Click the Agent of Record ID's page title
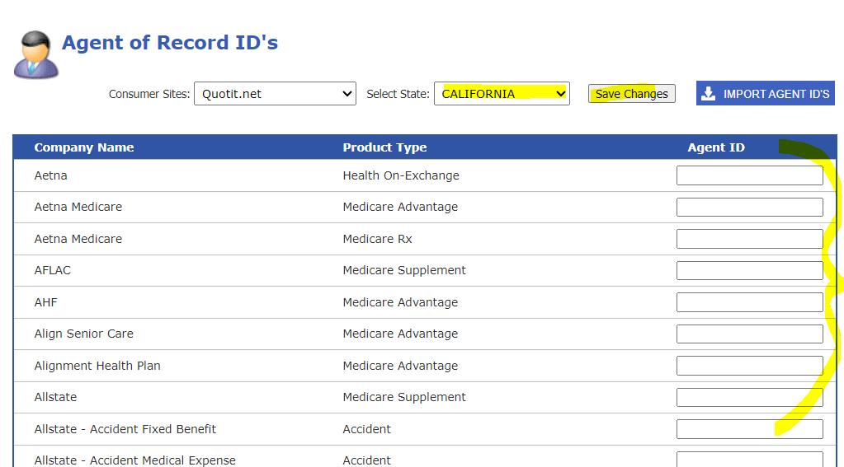Image resolution: width=844 pixels, height=467 pixels. pos(170,43)
